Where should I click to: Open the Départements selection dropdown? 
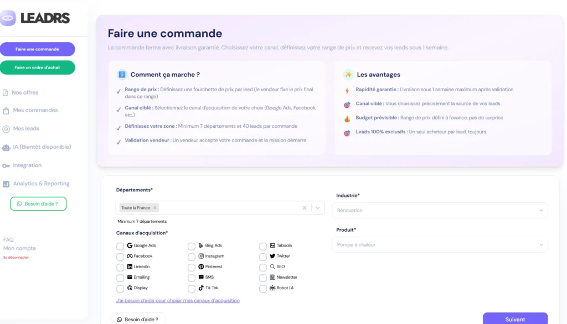317,207
